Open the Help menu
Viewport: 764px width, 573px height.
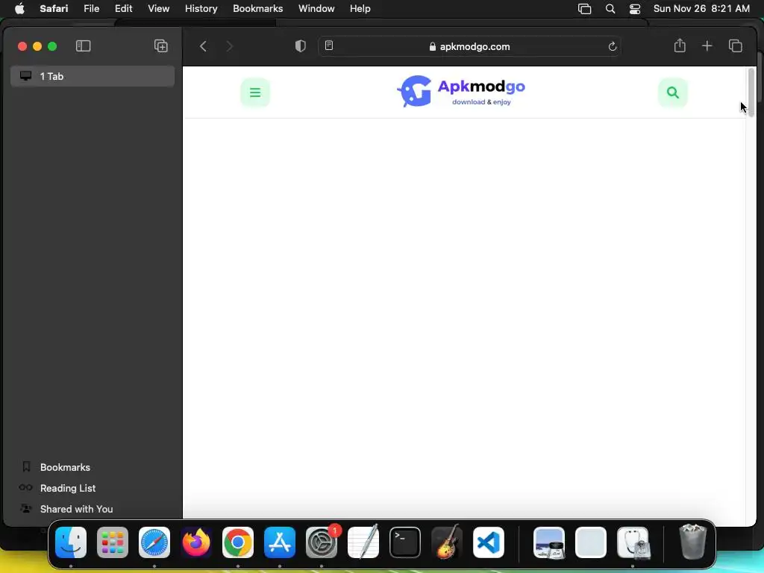[360, 9]
